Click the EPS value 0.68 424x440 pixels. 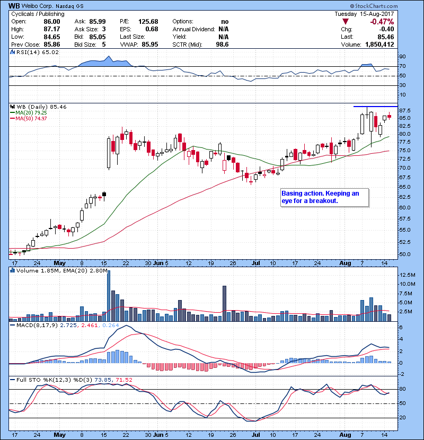coord(152,29)
